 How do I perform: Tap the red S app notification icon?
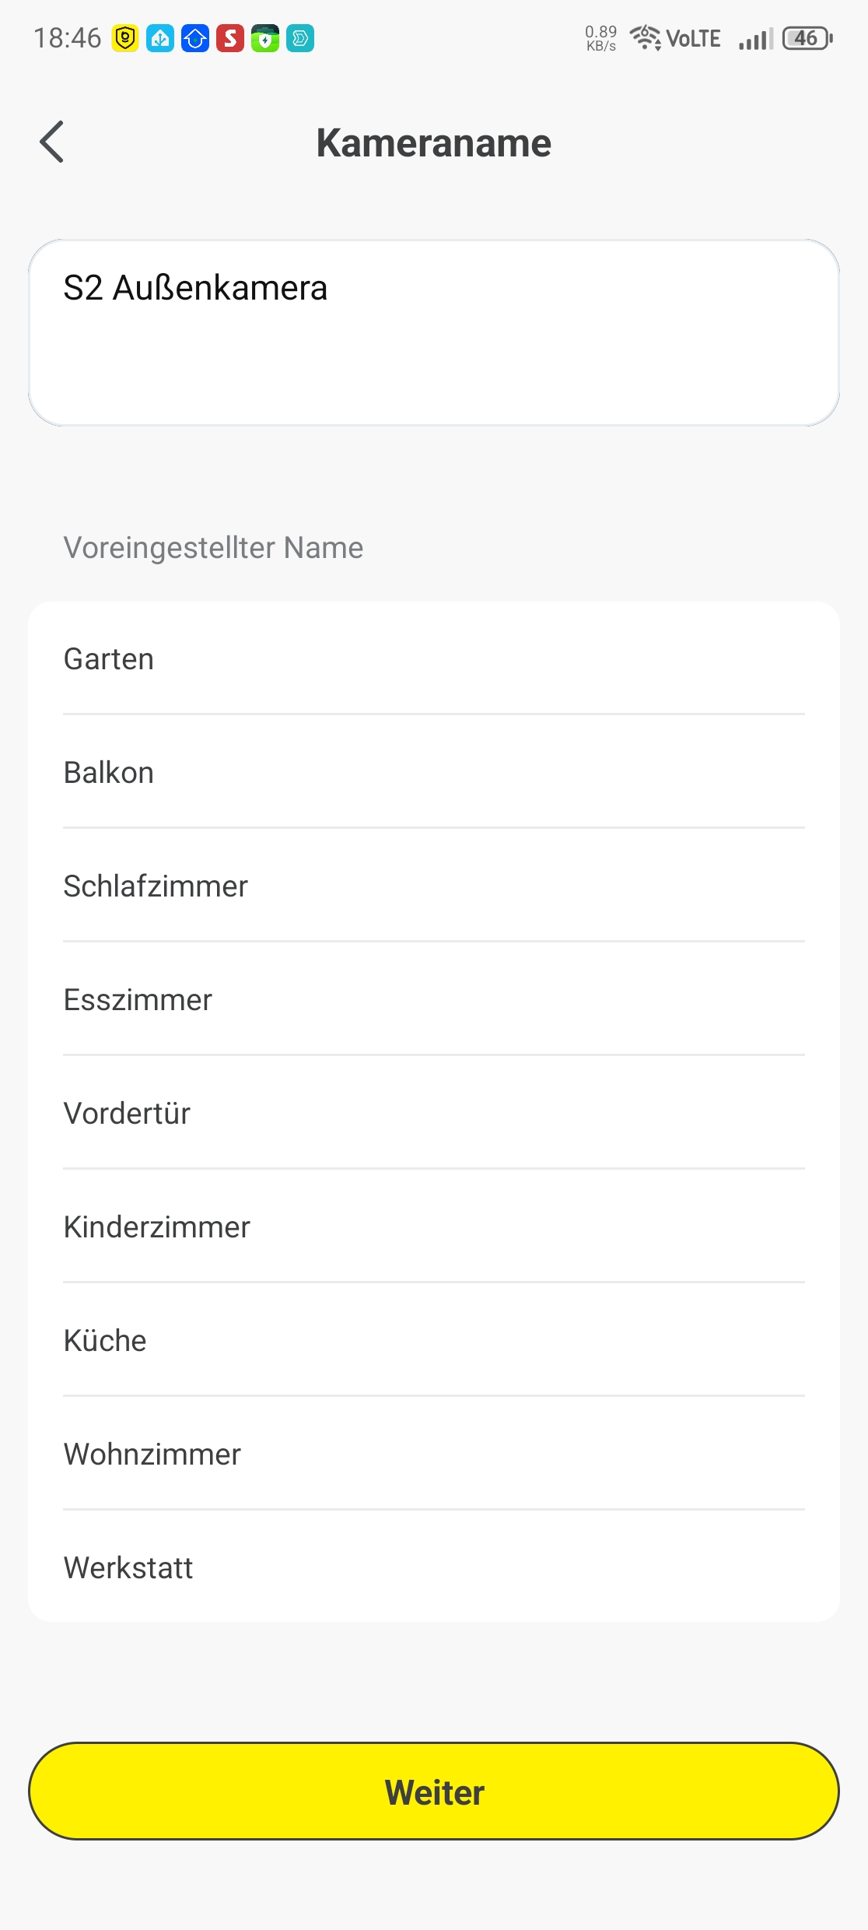click(x=230, y=38)
